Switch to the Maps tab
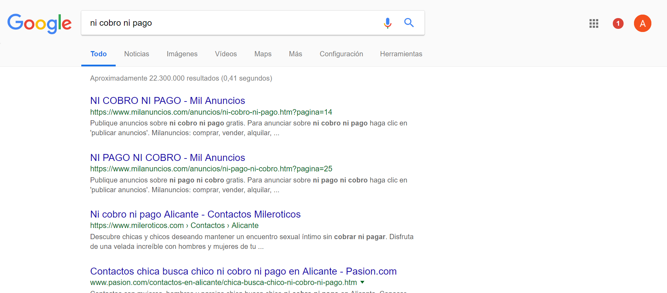This screenshot has width=667, height=293. (263, 54)
